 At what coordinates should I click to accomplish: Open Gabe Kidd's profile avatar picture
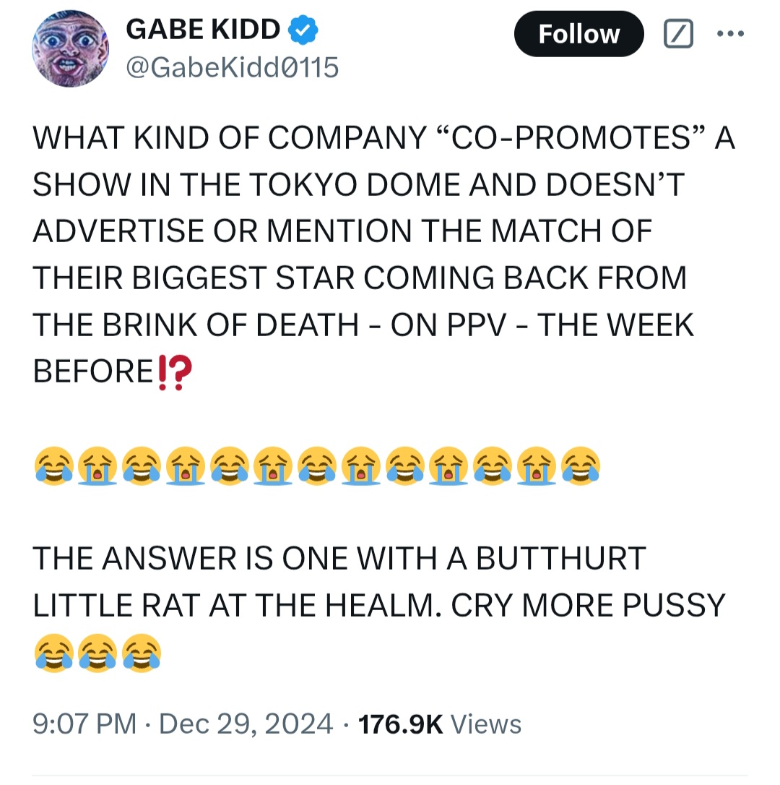(71, 48)
